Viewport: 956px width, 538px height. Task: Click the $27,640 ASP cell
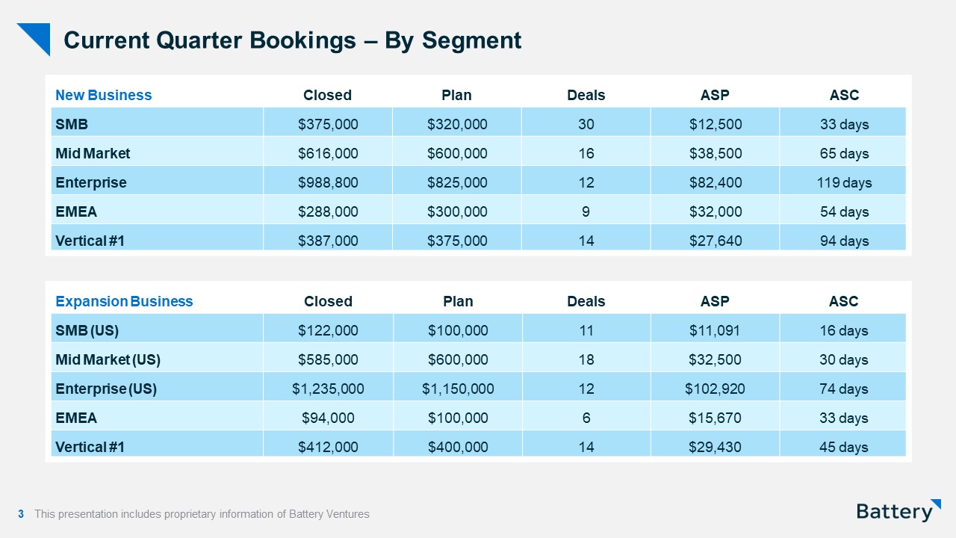click(715, 241)
